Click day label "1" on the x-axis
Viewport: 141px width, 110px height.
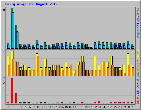point(9,107)
